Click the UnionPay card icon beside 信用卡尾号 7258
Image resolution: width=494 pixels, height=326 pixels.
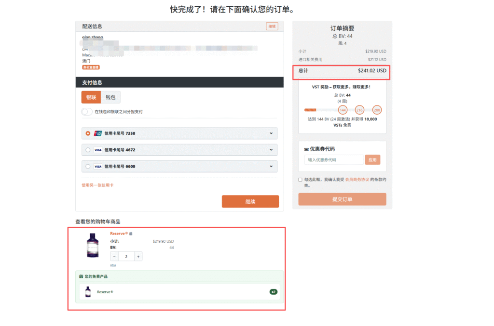pyautogui.click(x=98, y=133)
